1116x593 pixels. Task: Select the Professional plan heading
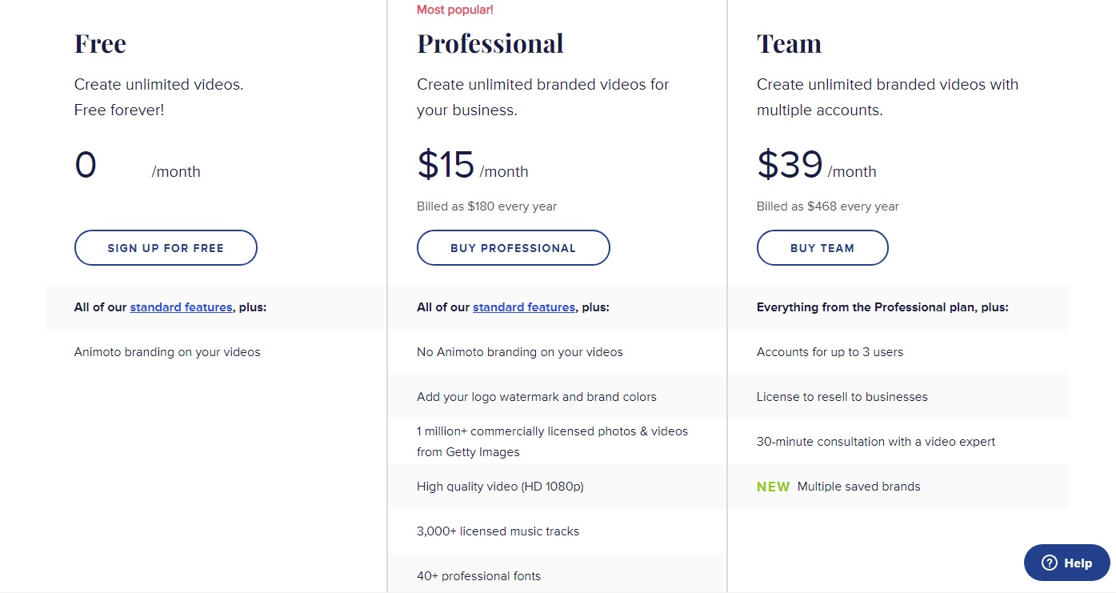click(490, 43)
